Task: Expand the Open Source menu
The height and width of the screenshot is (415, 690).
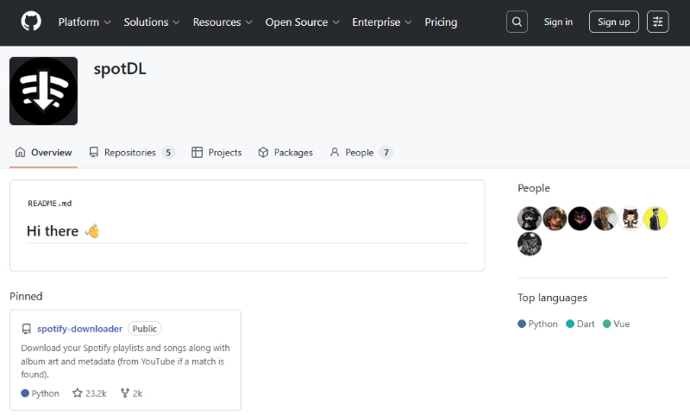Action: point(302,22)
